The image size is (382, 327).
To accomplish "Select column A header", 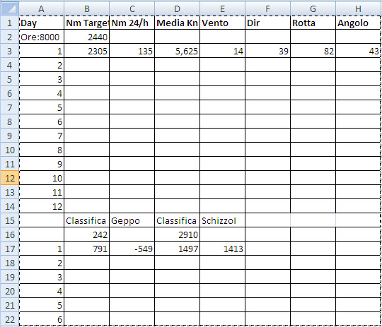I will pyautogui.click(x=42, y=8).
